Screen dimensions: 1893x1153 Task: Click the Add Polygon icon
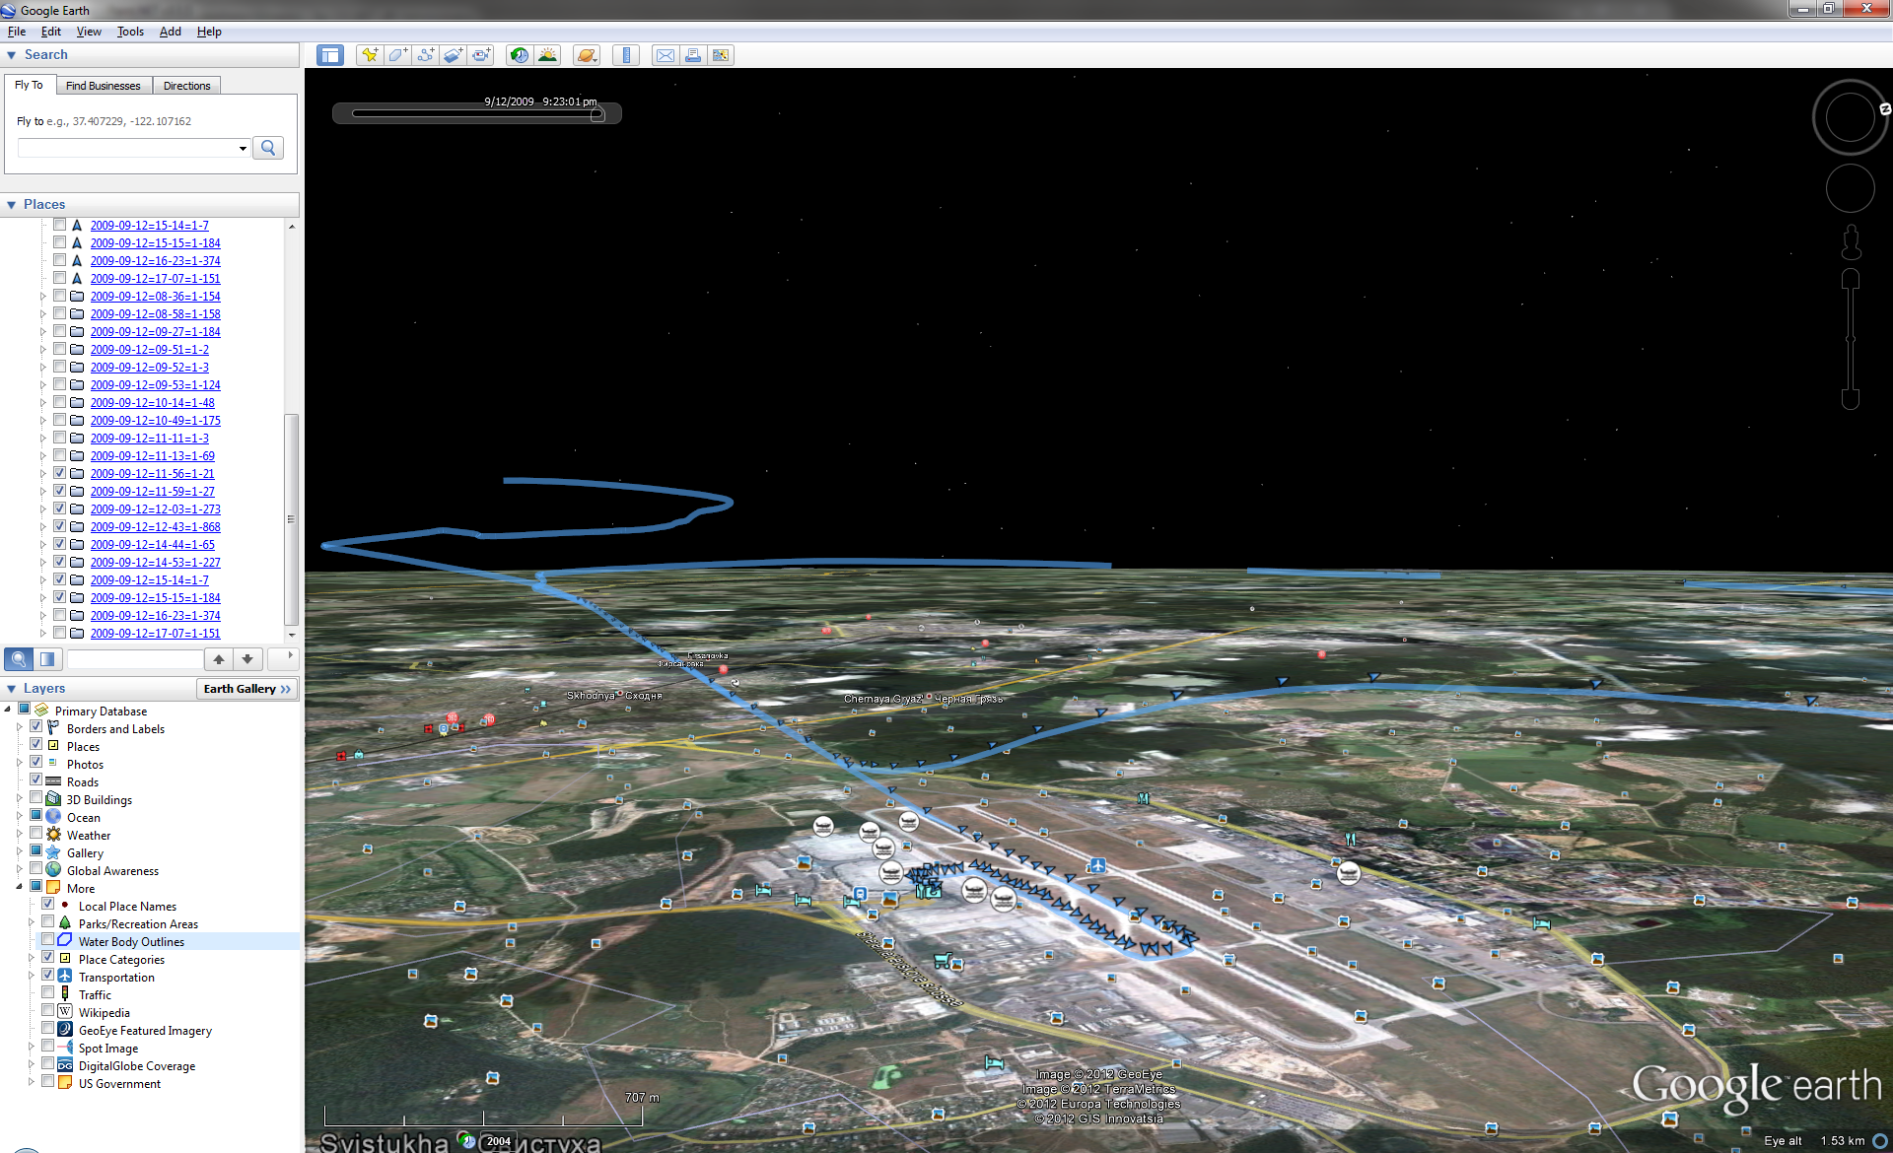(x=397, y=55)
